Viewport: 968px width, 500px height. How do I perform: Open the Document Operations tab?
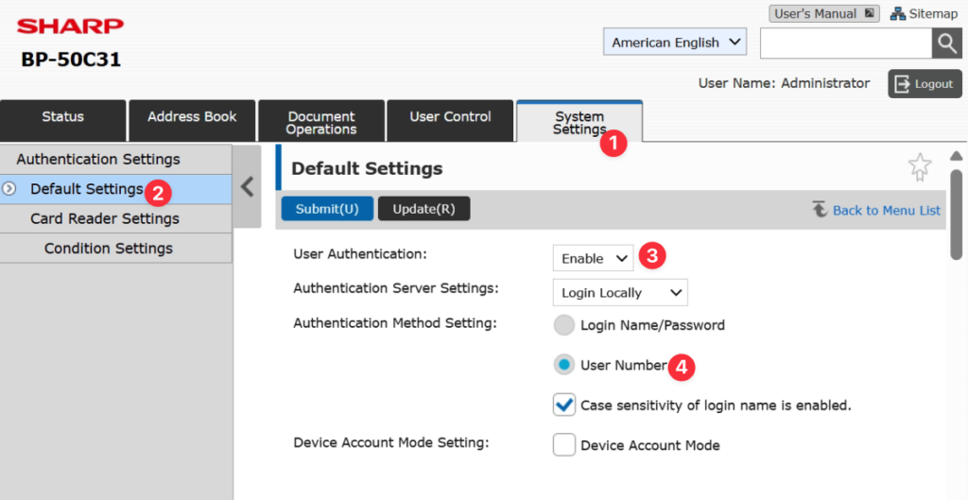tap(321, 121)
